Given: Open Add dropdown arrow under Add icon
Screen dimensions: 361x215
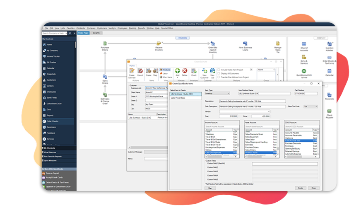Looking at the screenshot, I should [177, 77].
